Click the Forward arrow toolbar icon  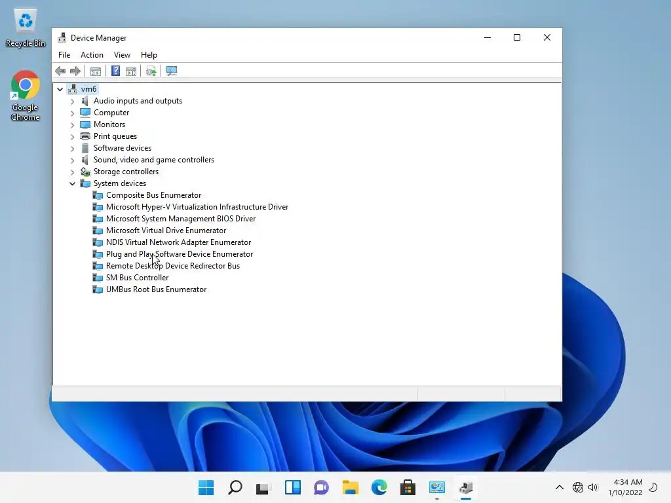pos(75,71)
